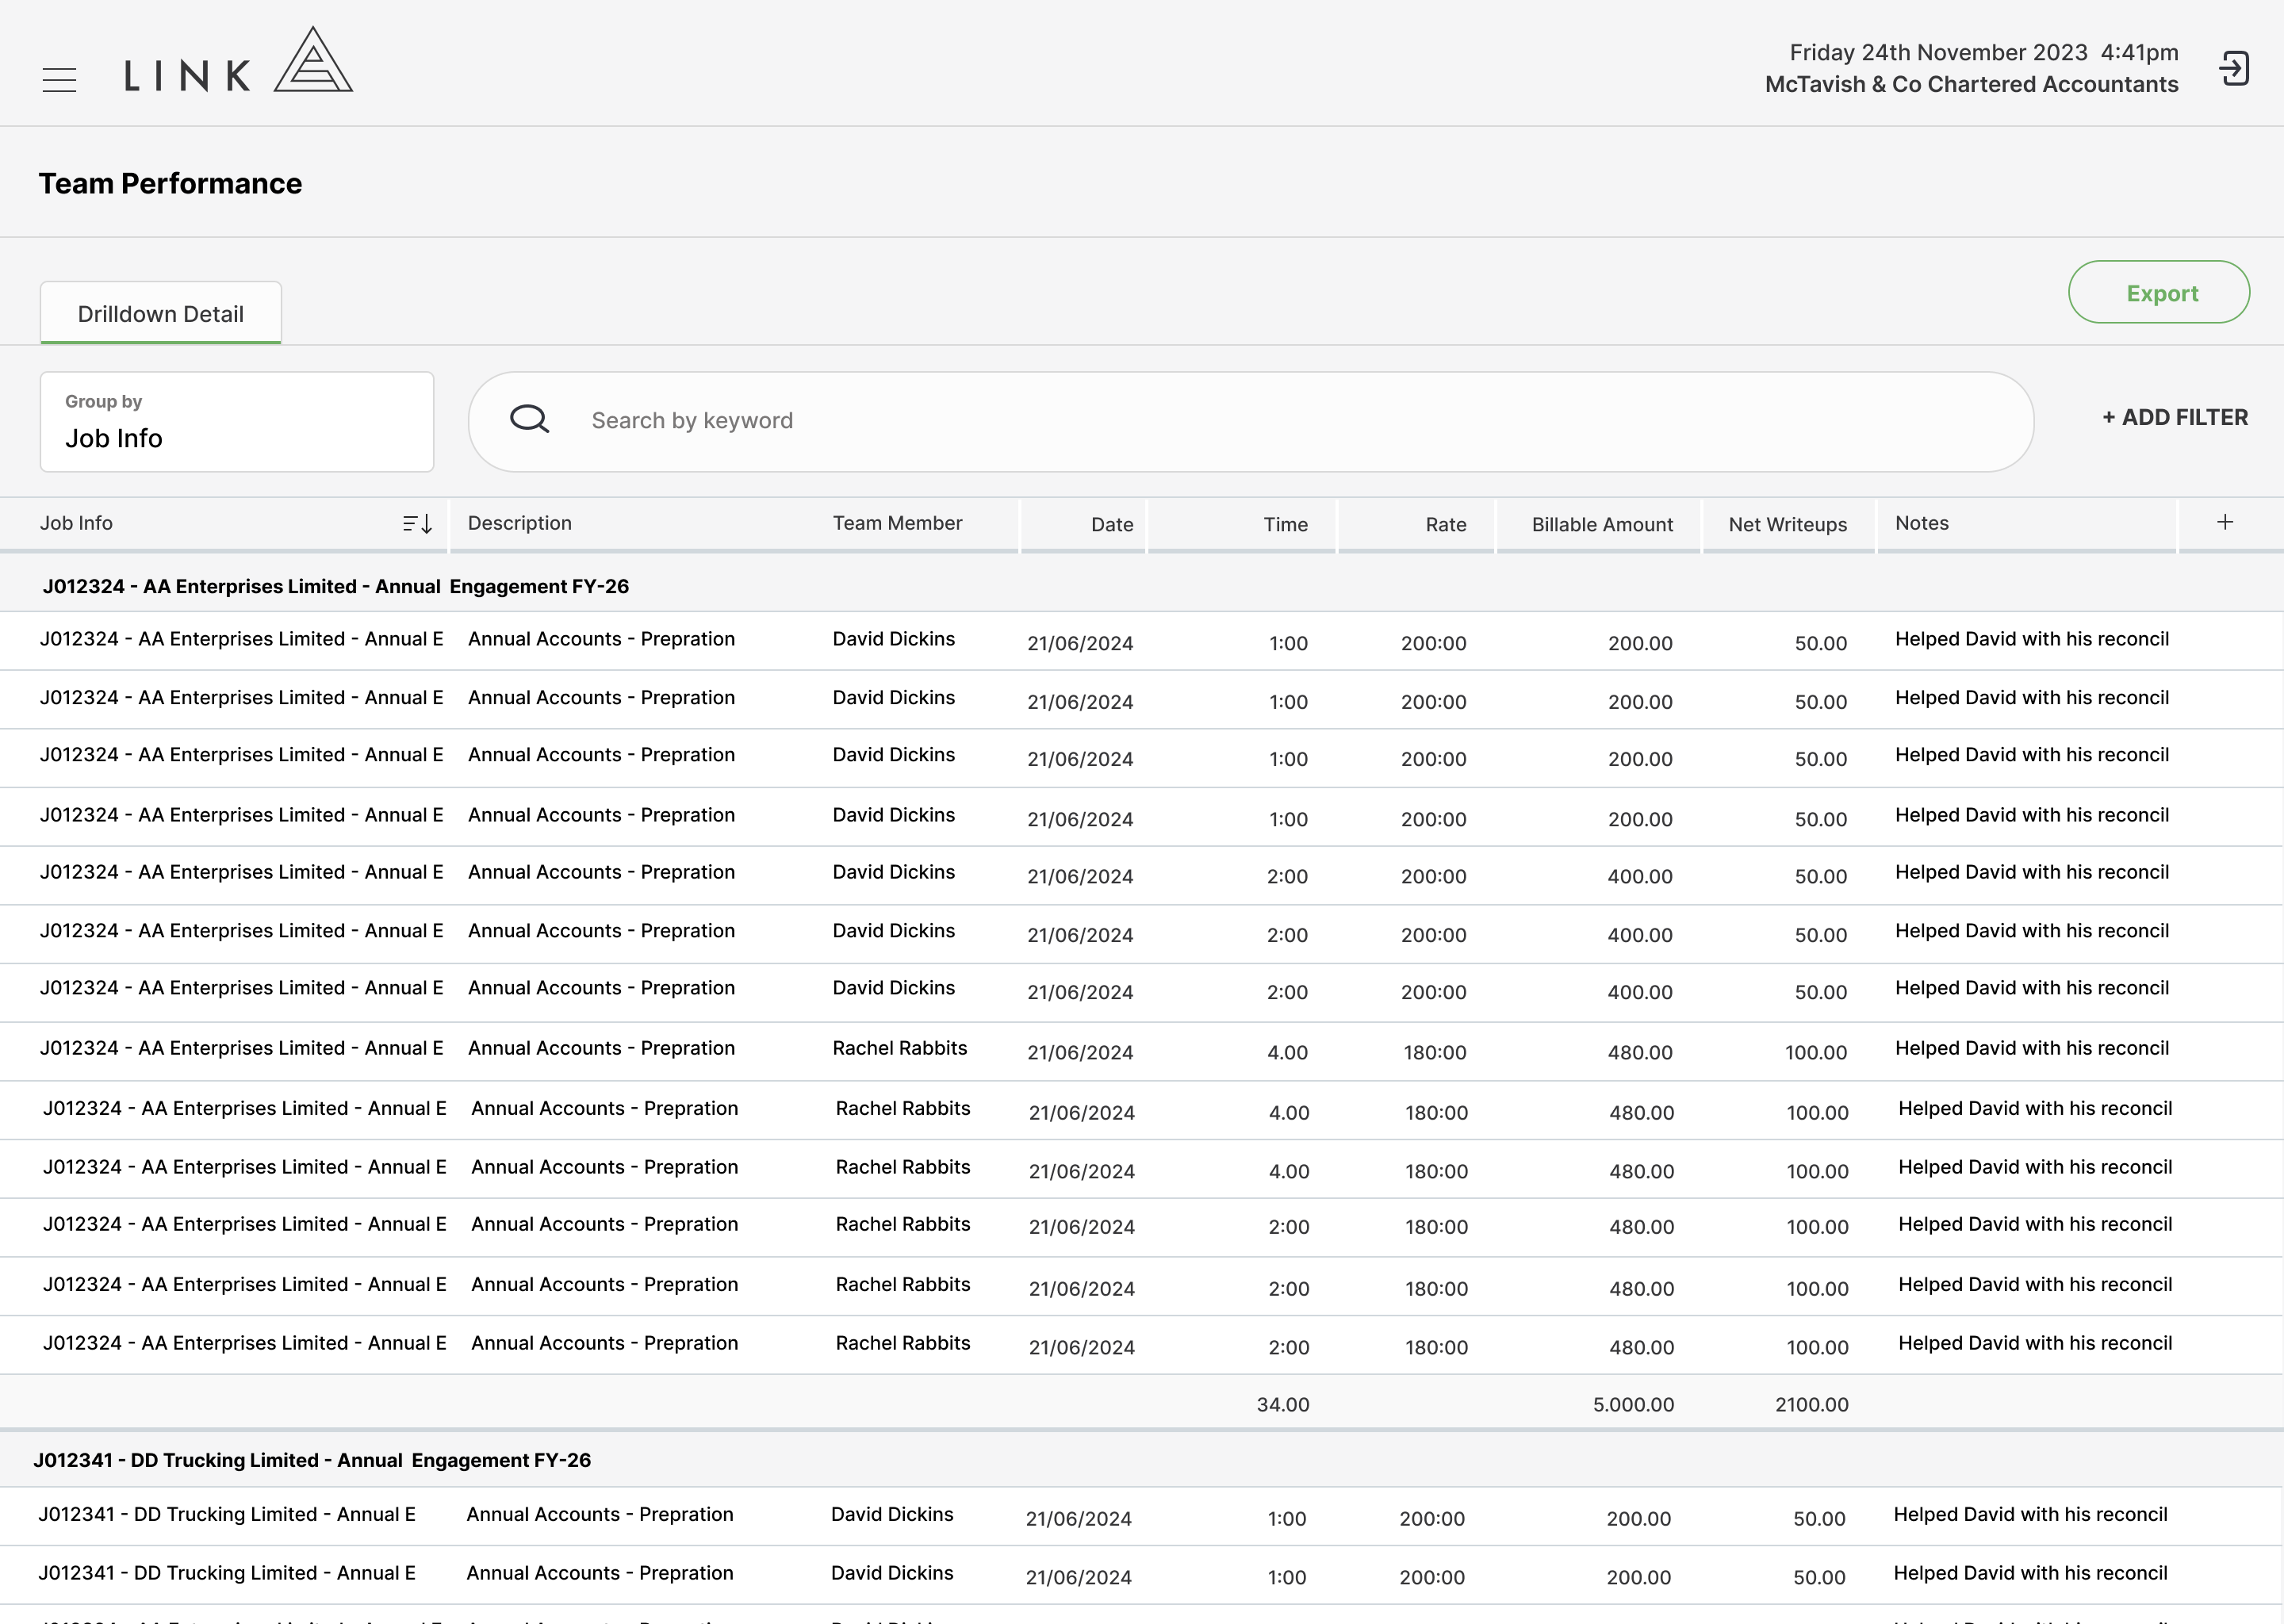2284x1624 pixels.
Task: Click the Notes column header
Action: 1922,523
